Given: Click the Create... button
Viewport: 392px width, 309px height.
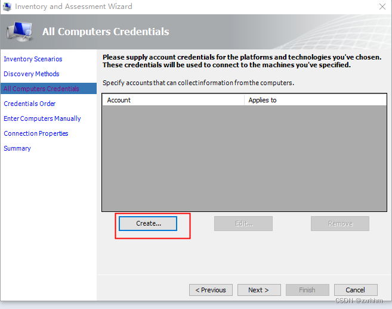Looking at the screenshot, I should (x=148, y=223).
